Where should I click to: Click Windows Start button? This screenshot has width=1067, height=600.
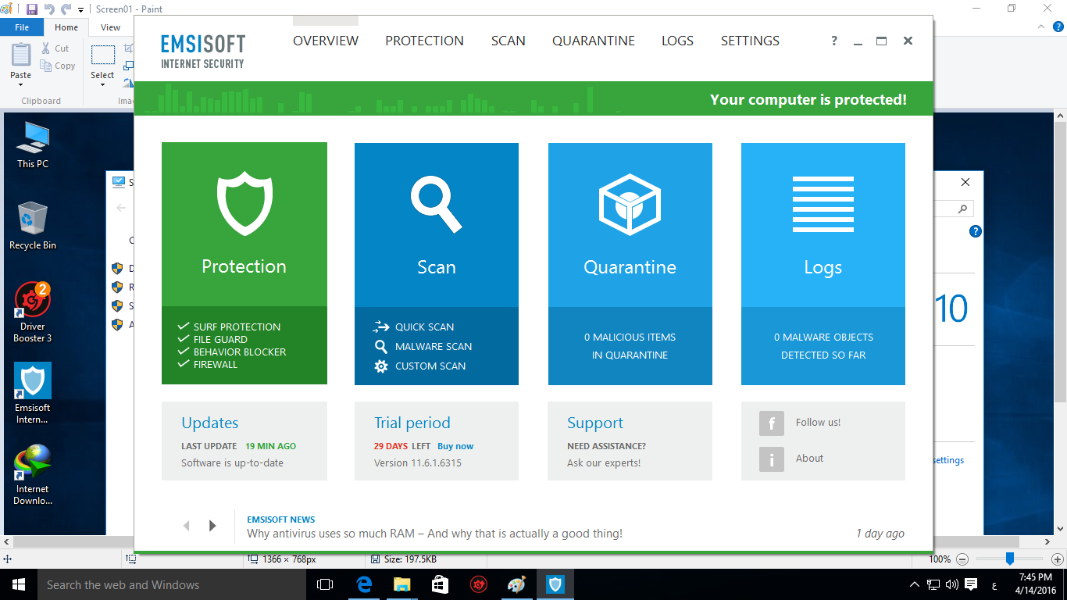point(18,584)
